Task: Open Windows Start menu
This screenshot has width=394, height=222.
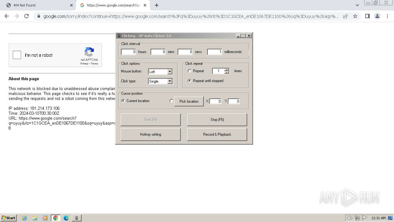Action: click(9, 218)
